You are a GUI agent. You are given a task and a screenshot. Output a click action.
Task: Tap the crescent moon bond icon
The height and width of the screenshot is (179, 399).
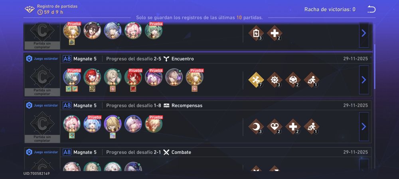click(x=256, y=126)
